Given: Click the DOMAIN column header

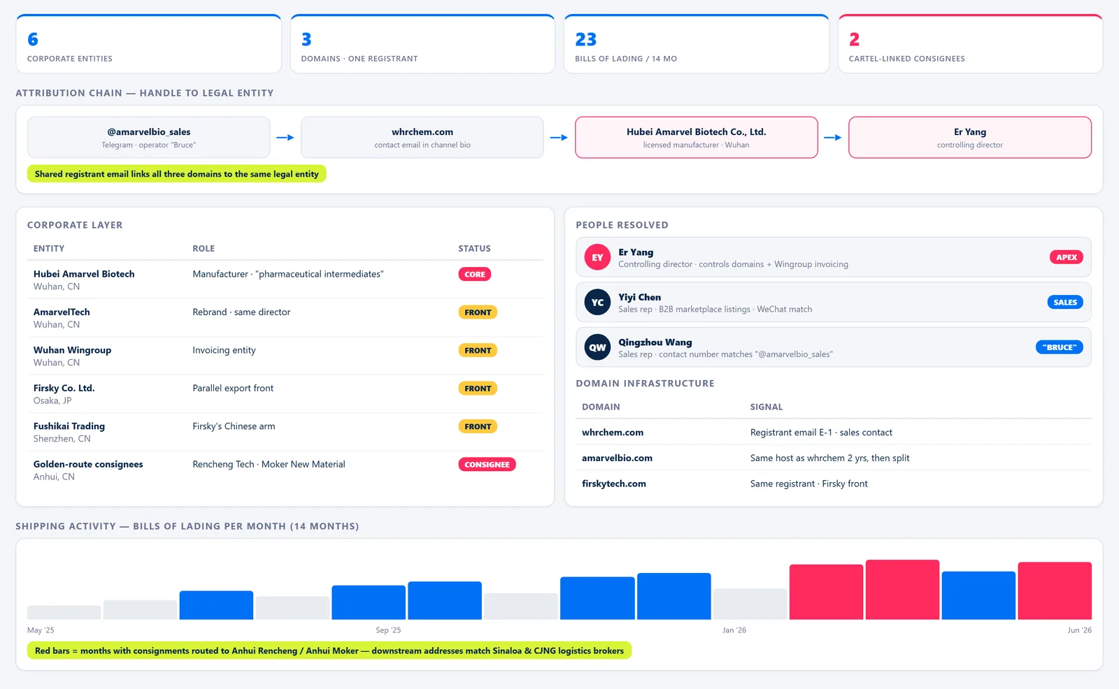Looking at the screenshot, I should pos(601,407).
